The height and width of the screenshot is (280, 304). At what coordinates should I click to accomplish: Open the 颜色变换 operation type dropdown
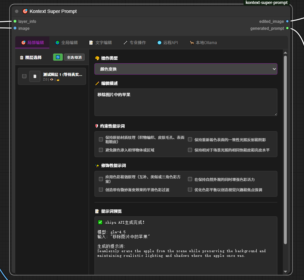click(x=186, y=69)
